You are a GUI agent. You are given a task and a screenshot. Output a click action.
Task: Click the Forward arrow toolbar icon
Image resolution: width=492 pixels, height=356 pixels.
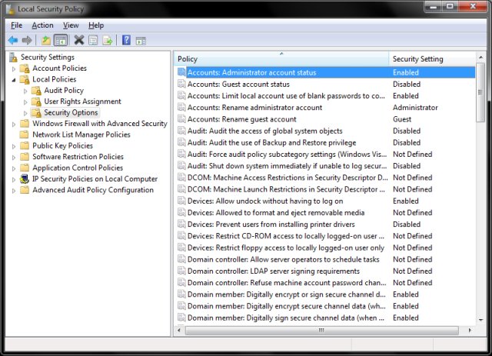[28, 40]
